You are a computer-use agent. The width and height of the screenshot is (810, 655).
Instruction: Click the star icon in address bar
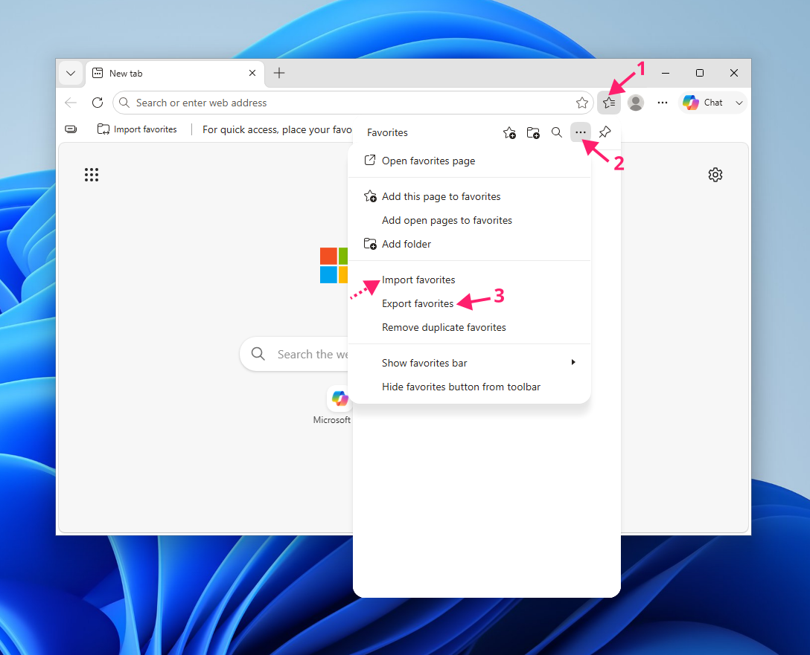pos(582,103)
